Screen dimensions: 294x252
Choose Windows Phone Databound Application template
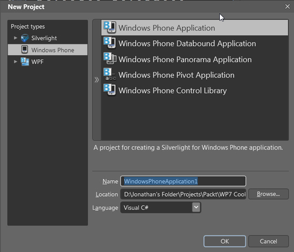pos(195,44)
